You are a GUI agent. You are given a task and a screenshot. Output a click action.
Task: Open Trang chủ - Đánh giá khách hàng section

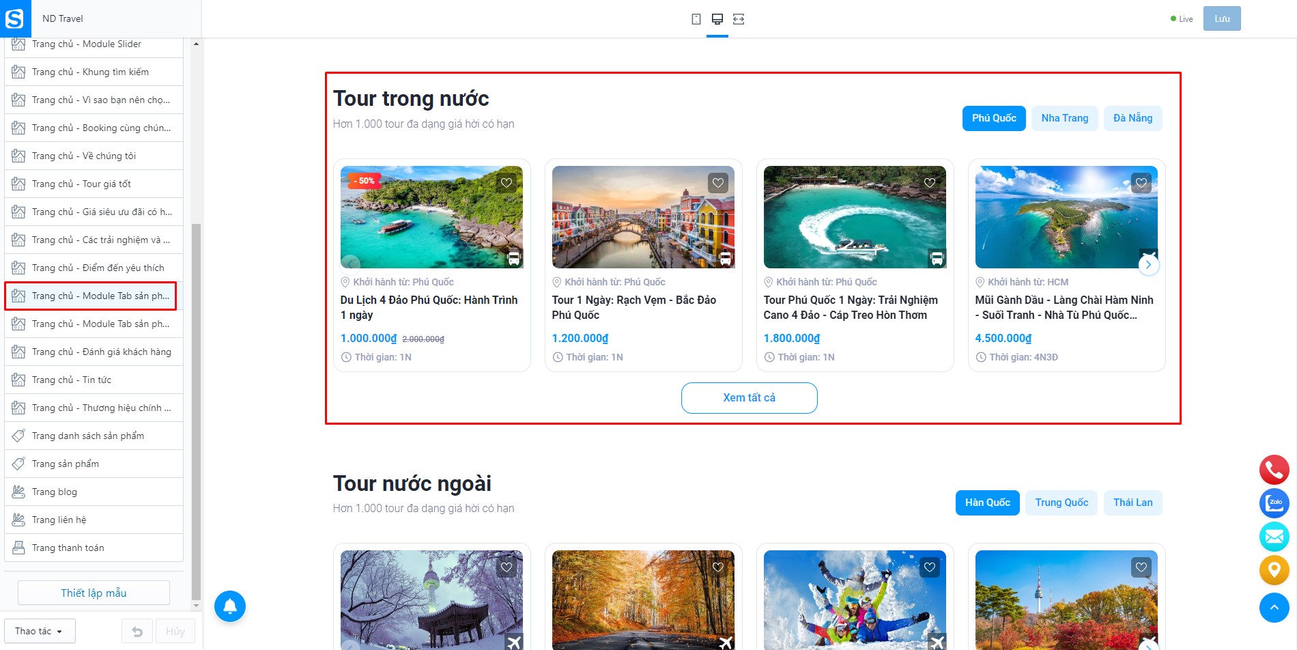point(94,352)
